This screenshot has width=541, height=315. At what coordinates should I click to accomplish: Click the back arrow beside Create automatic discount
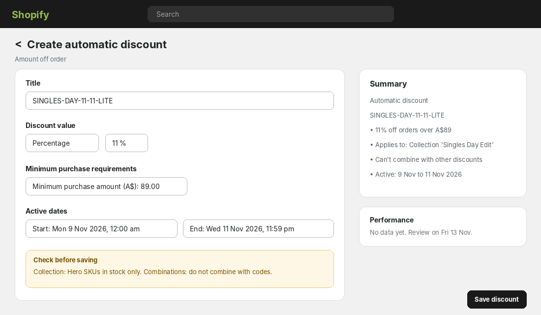pos(18,44)
